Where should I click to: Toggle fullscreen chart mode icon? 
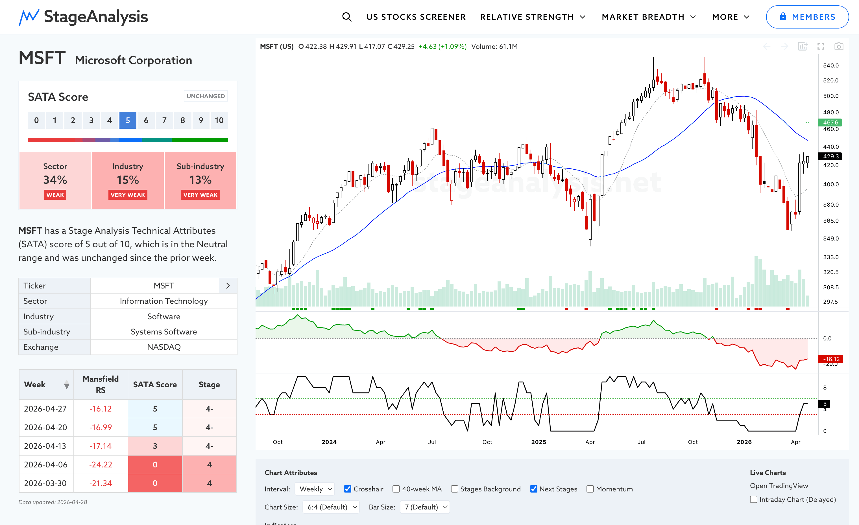[821, 46]
